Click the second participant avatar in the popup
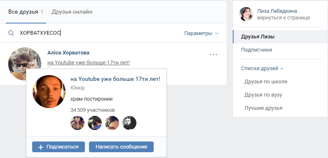Viewport: 328px width, 158px height. [x=95, y=123]
